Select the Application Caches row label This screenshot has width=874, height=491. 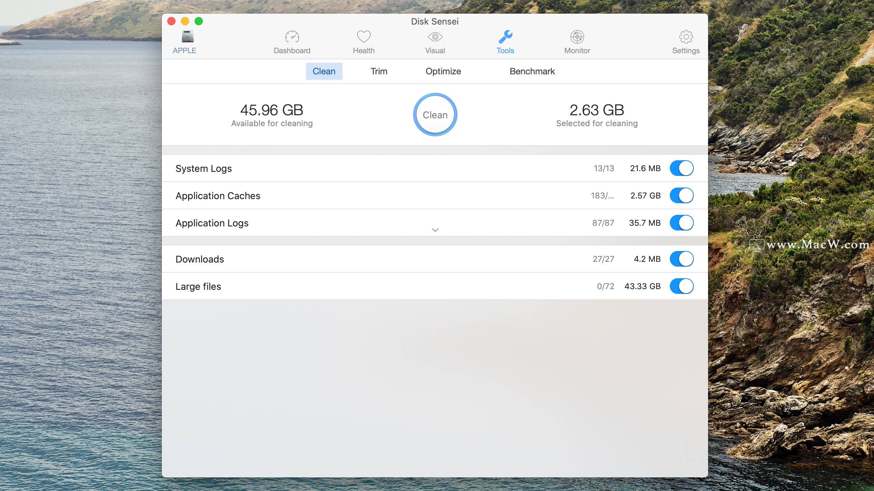click(x=218, y=196)
